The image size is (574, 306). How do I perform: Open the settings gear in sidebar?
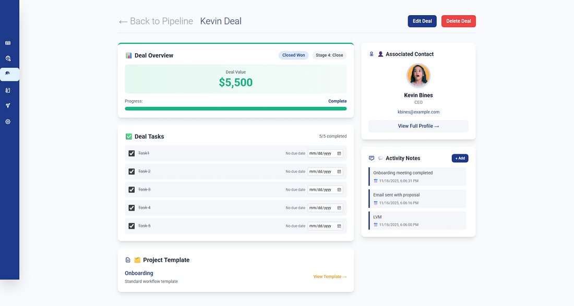[8, 122]
